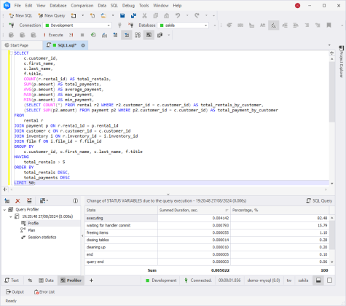Collapse the 19:20:48 profiling result node
Viewport: 346px width, 306px height.
coord(11,216)
